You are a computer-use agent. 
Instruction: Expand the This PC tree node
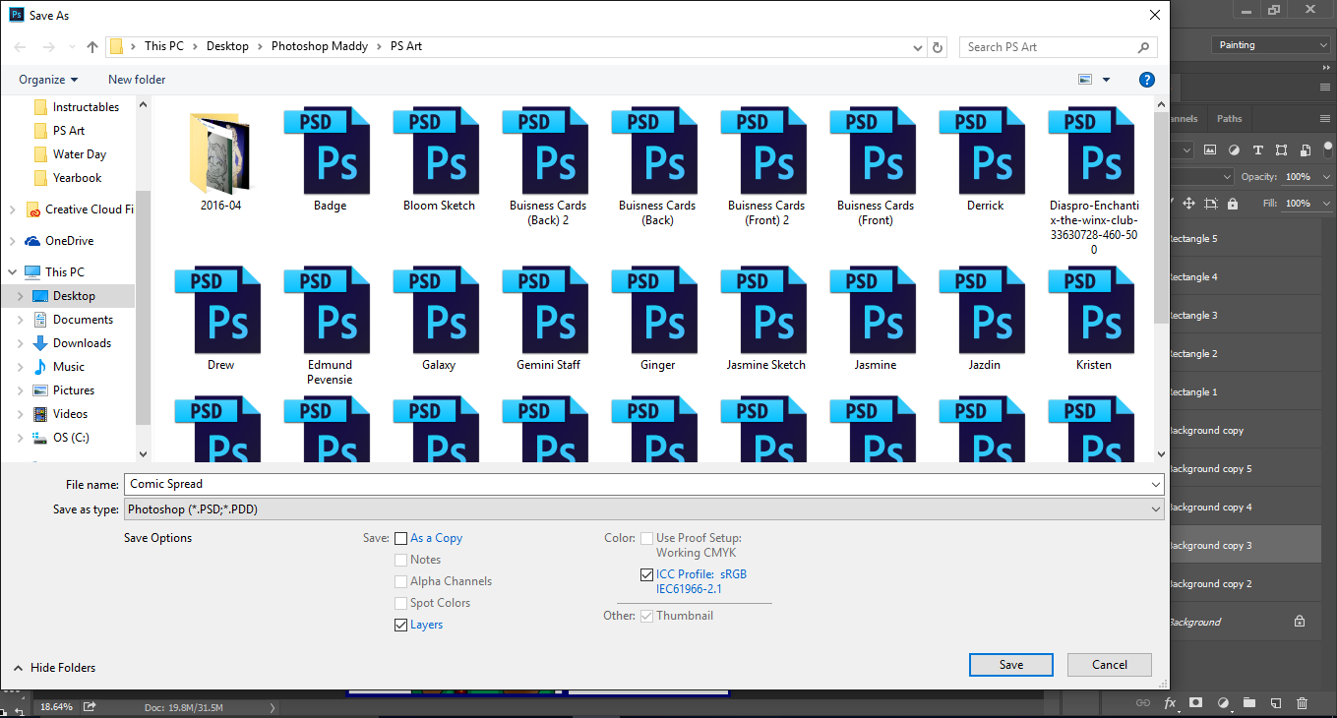pyautogui.click(x=12, y=272)
